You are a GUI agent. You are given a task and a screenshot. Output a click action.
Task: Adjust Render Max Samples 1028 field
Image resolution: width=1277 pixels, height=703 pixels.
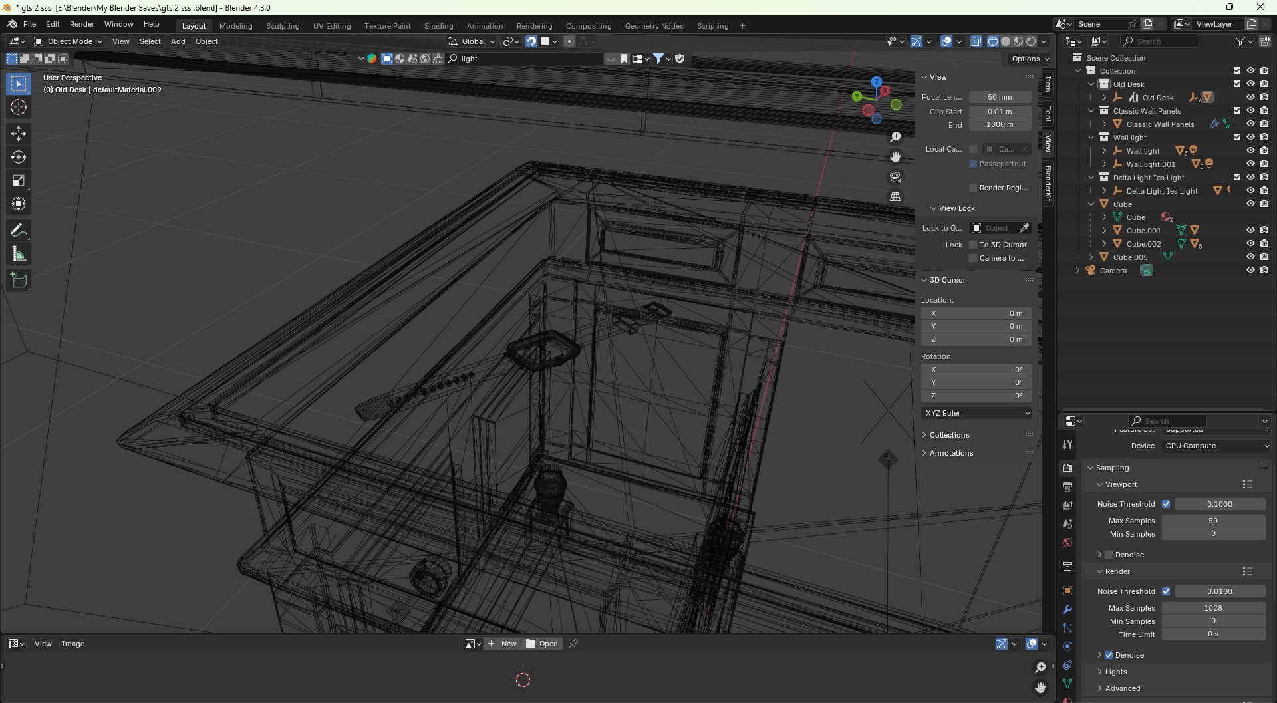(1213, 608)
